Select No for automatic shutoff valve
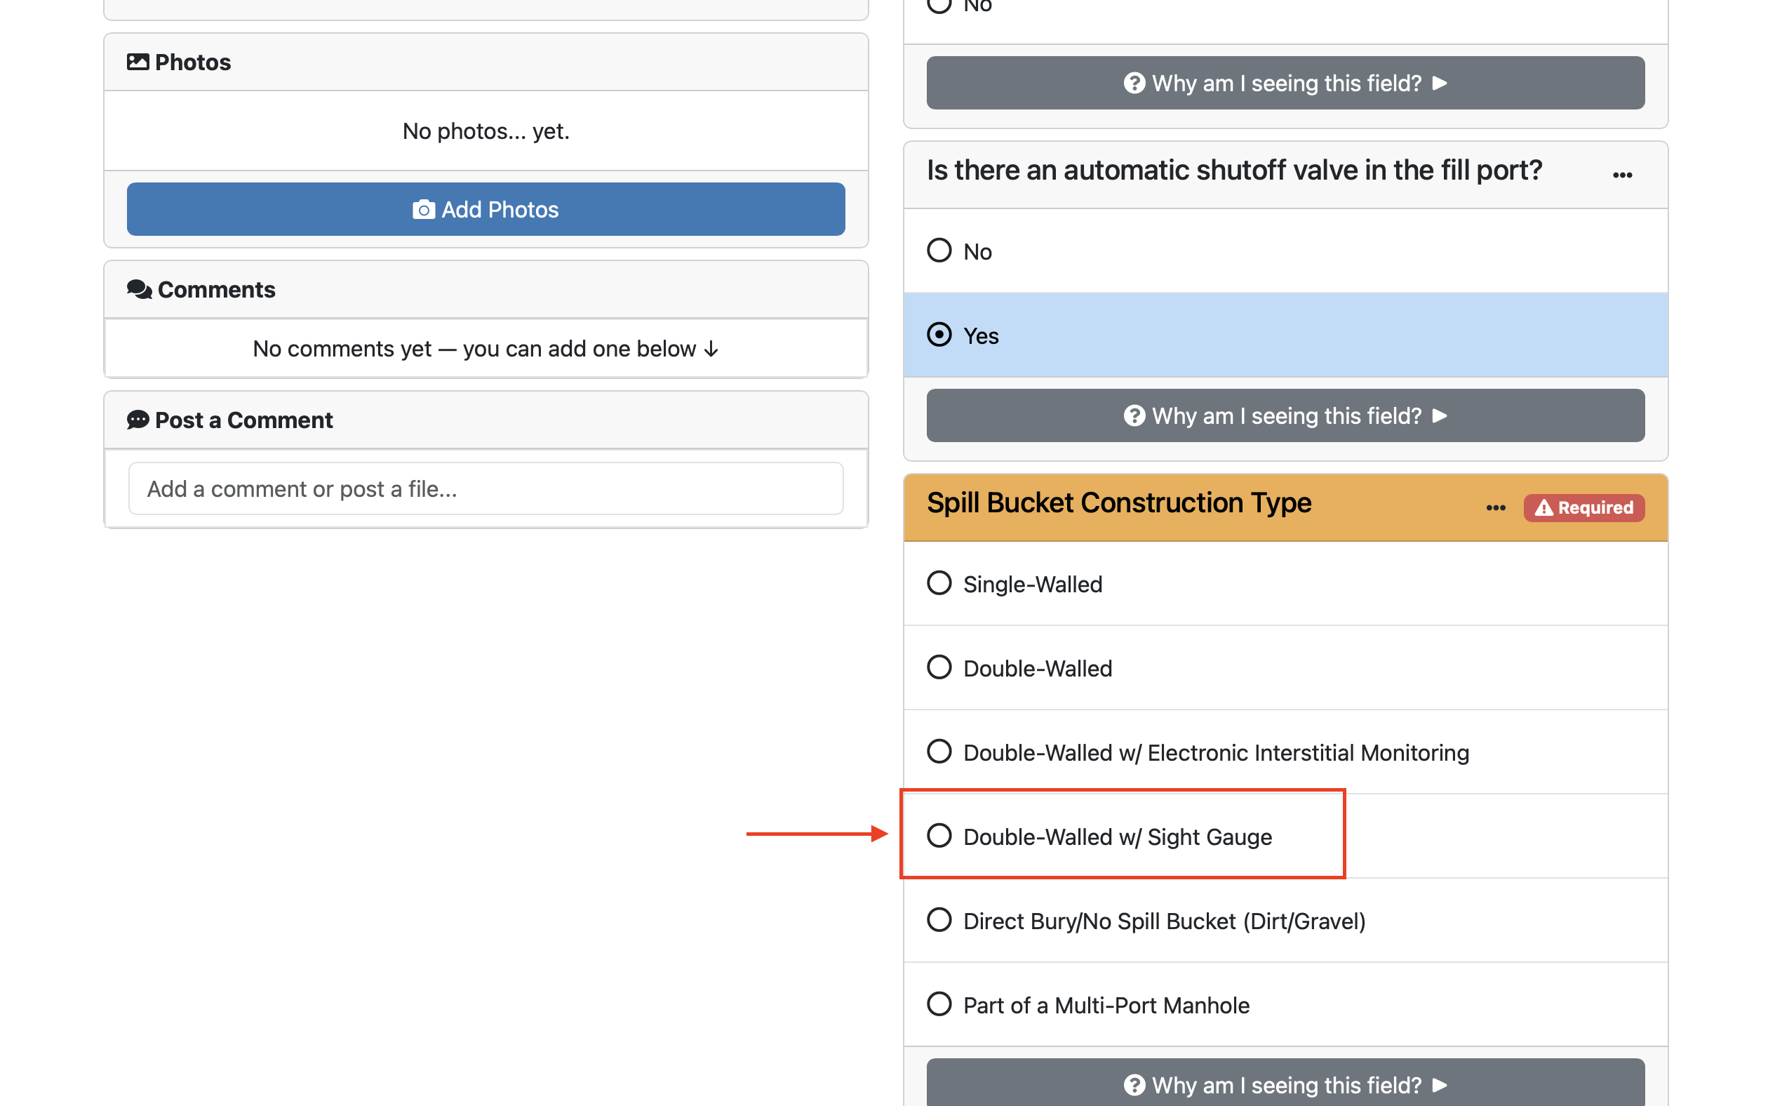 [x=939, y=251]
